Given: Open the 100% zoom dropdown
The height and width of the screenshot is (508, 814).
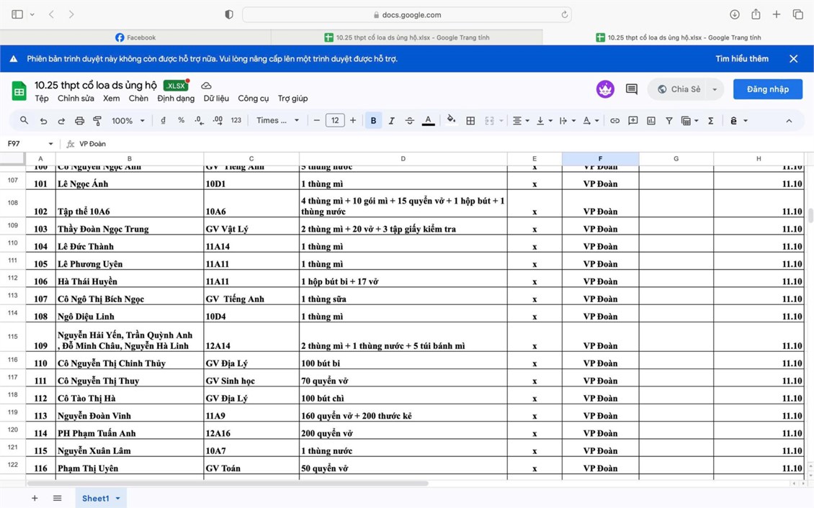Looking at the screenshot, I should (128, 121).
